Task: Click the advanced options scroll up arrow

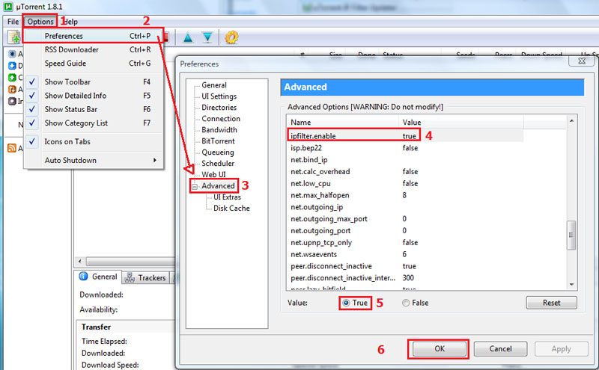Action: pos(571,121)
